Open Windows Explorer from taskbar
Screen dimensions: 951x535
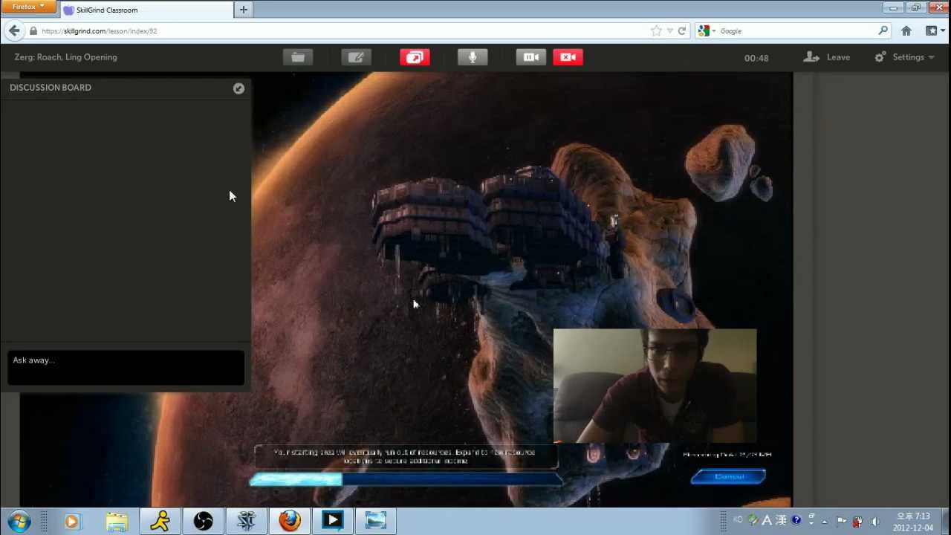point(116,522)
